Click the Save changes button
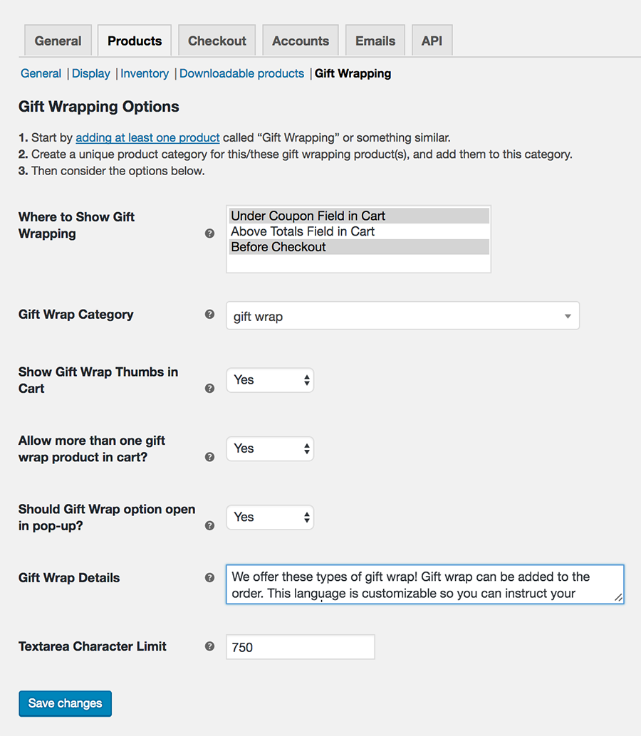Viewport: 641px width, 736px height. coord(66,703)
